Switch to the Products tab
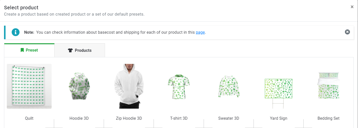The width and height of the screenshot is (358, 128). tap(80, 50)
